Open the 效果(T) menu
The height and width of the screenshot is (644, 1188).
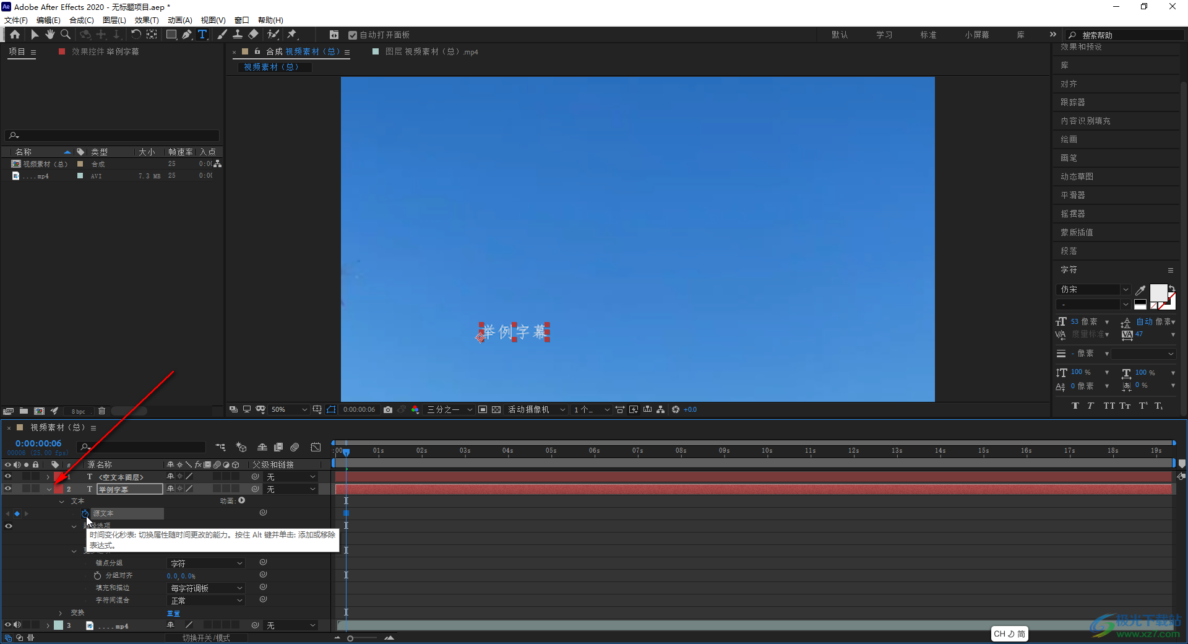coord(147,20)
